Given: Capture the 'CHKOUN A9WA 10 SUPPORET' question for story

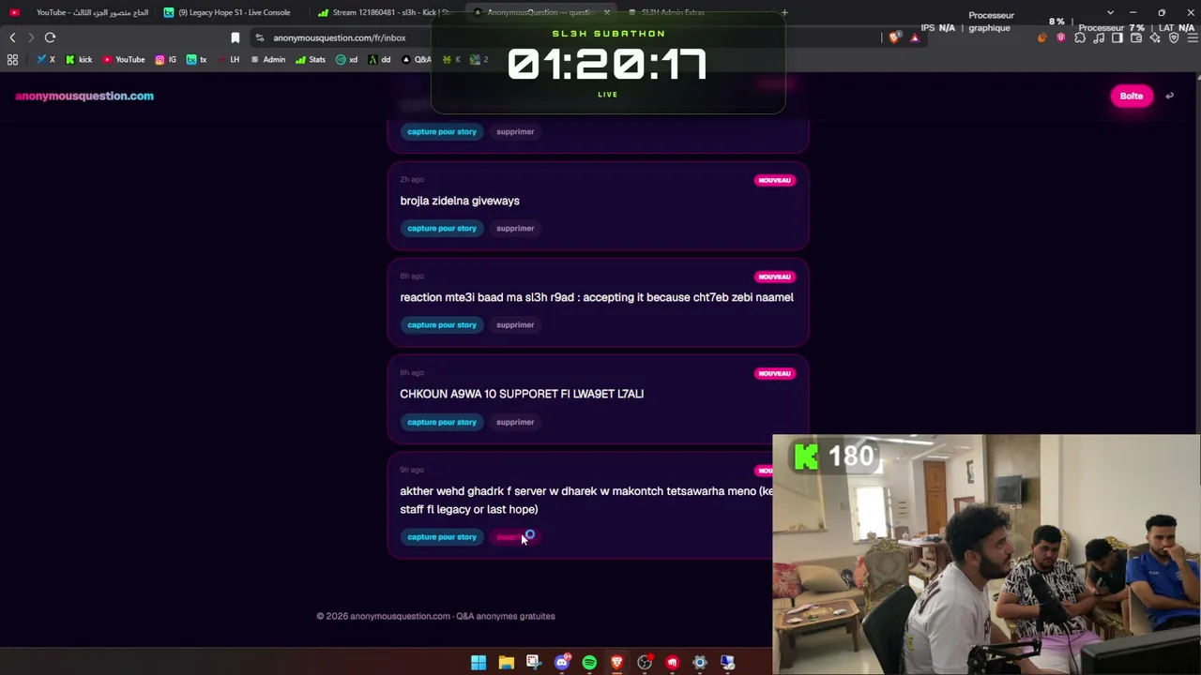Looking at the screenshot, I should click(442, 422).
